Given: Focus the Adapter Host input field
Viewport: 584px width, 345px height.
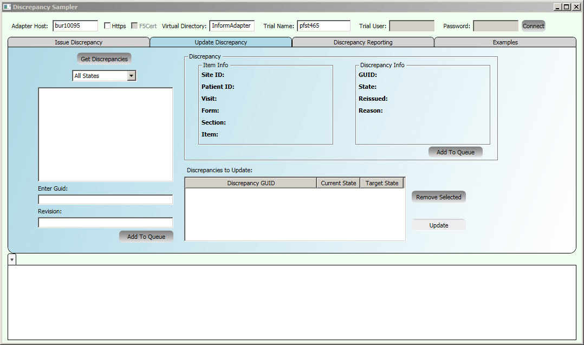Looking at the screenshot, I should click(75, 25).
